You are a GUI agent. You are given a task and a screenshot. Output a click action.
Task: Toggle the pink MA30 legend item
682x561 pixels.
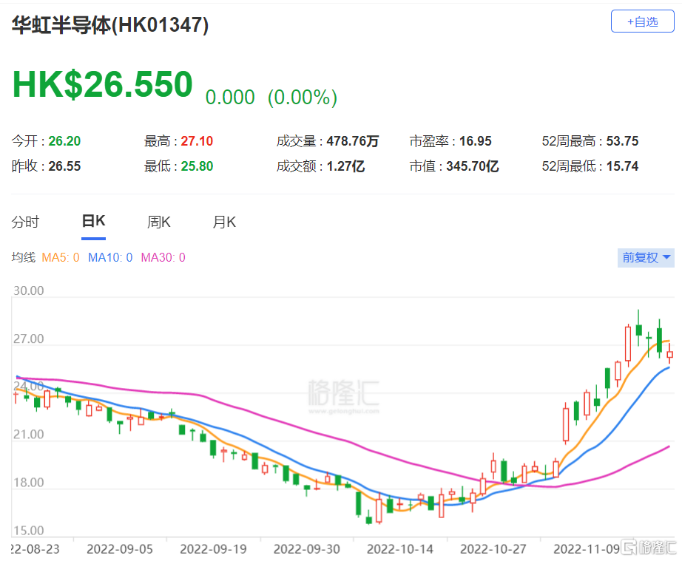[163, 258]
